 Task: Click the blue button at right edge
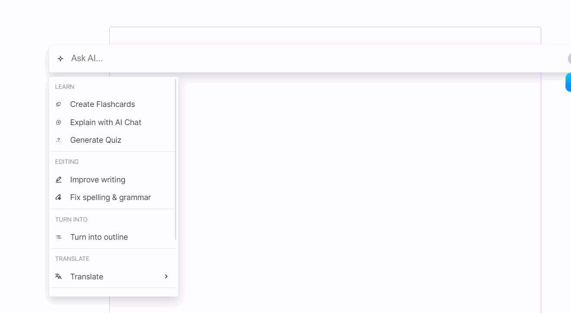pos(568,82)
